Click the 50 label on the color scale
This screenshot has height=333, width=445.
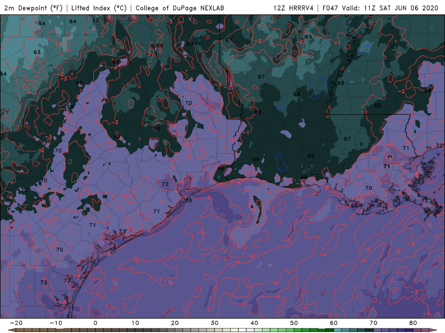294,323
